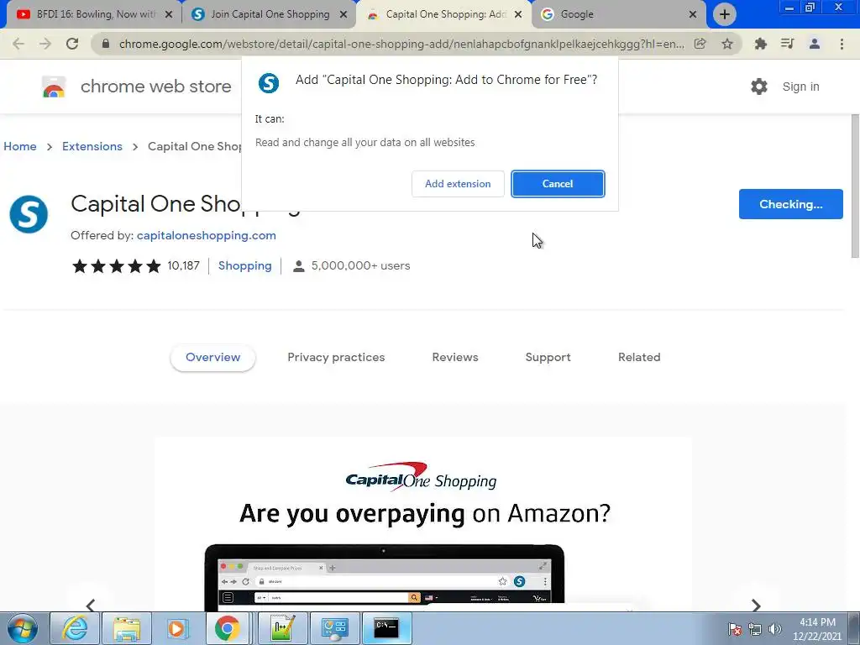The image size is (860, 645).
Task: Open the Support tab
Action: [x=548, y=358]
